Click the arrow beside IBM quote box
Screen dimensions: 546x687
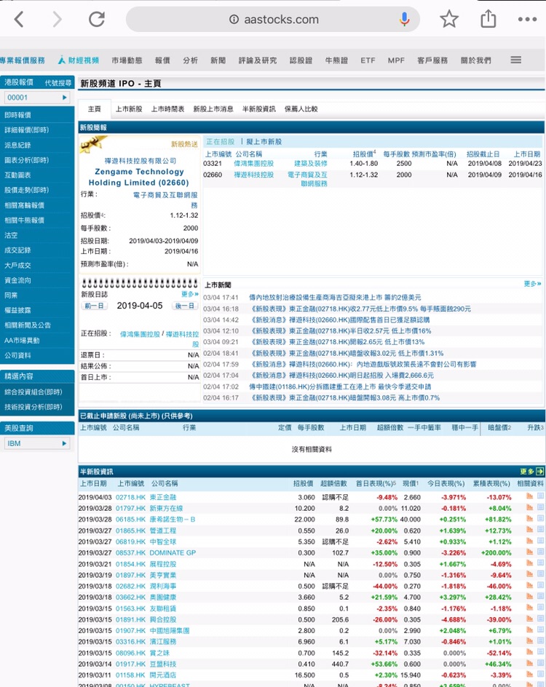point(65,443)
